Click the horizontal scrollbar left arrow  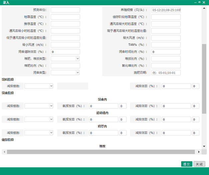4,152
